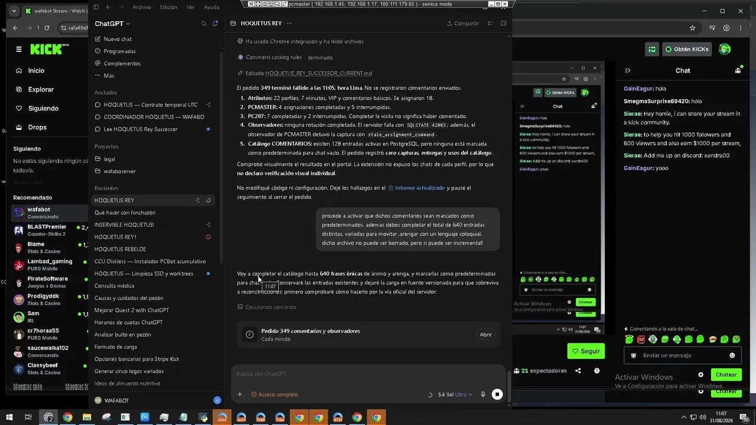Follow the channel with Seguir button
Screen dimensions: 756x425
pyautogui.click(x=586, y=351)
